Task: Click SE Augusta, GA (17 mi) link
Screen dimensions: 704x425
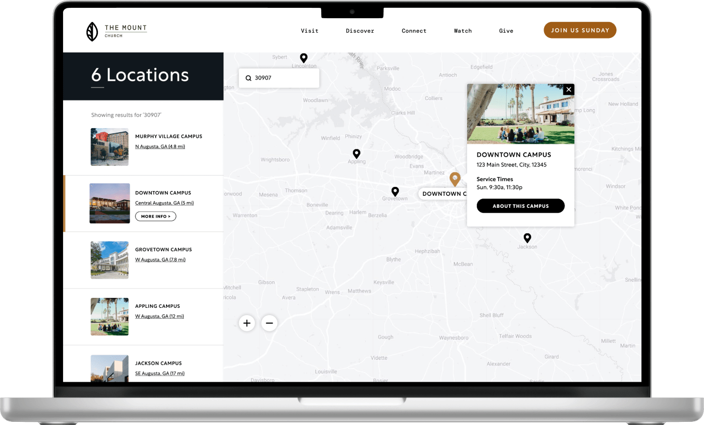Action: point(160,373)
